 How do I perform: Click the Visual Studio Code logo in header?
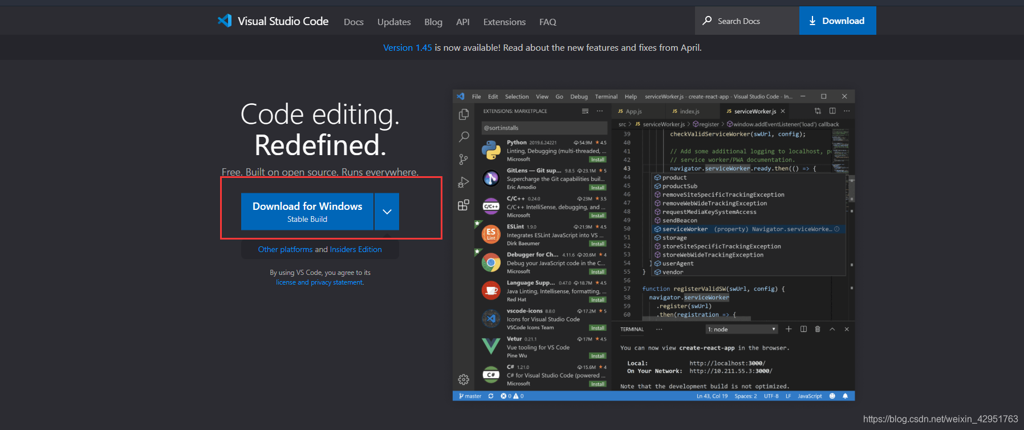tap(225, 21)
